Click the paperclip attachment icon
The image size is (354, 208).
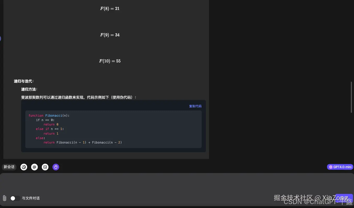click(4, 198)
